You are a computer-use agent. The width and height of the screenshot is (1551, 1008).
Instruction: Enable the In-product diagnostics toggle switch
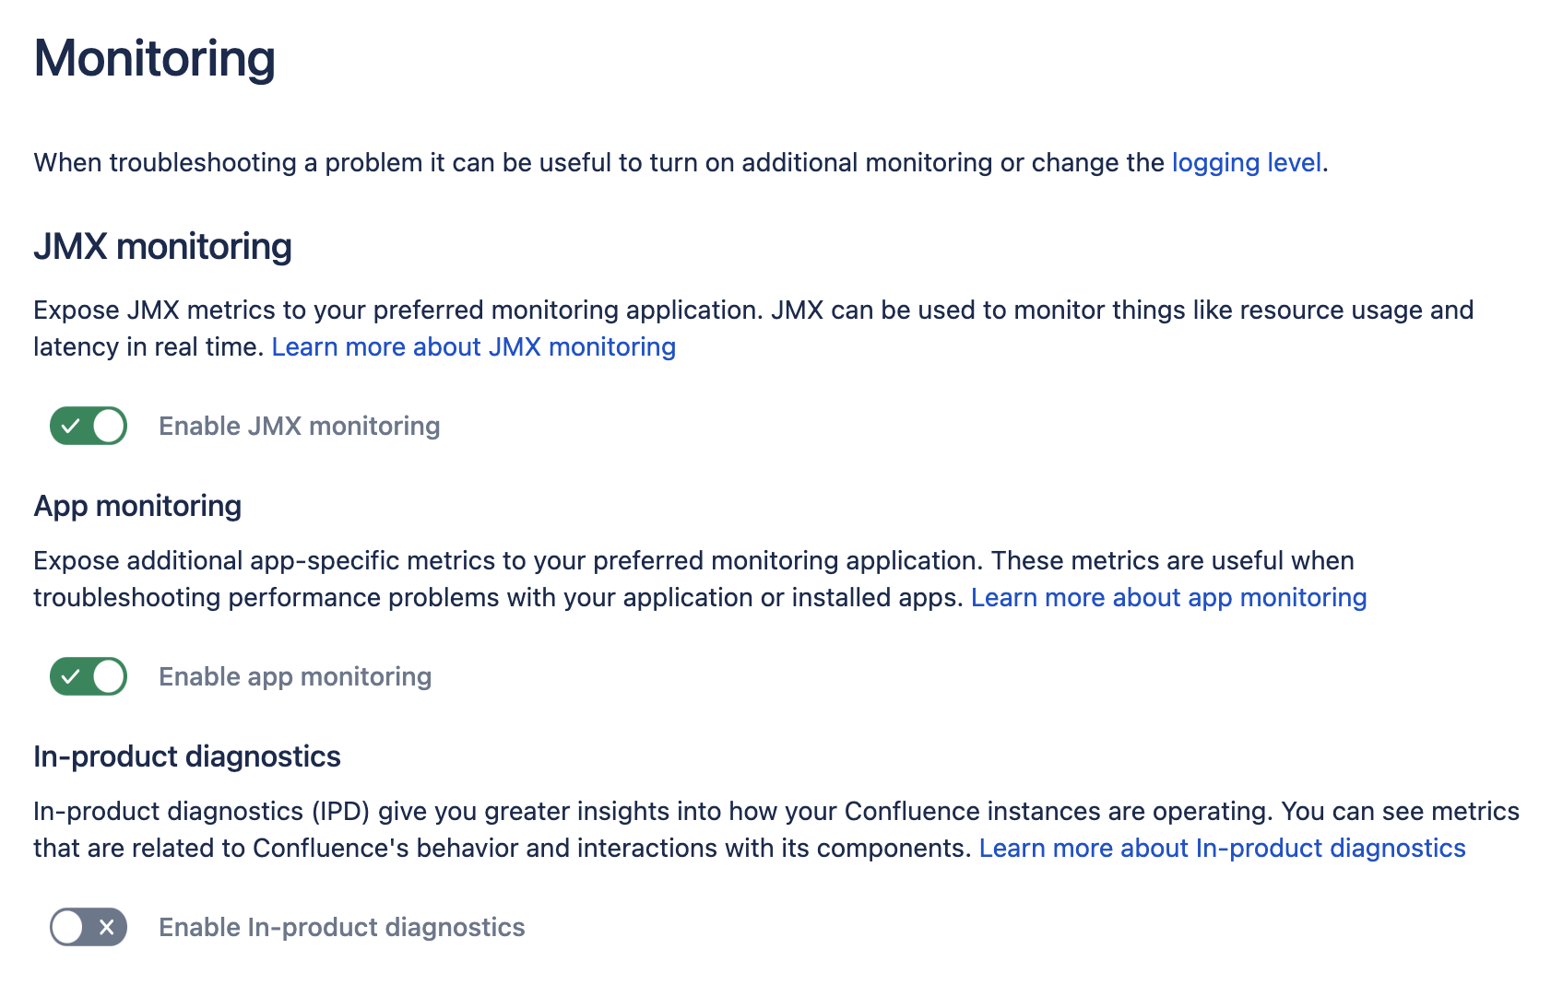point(89,927)
